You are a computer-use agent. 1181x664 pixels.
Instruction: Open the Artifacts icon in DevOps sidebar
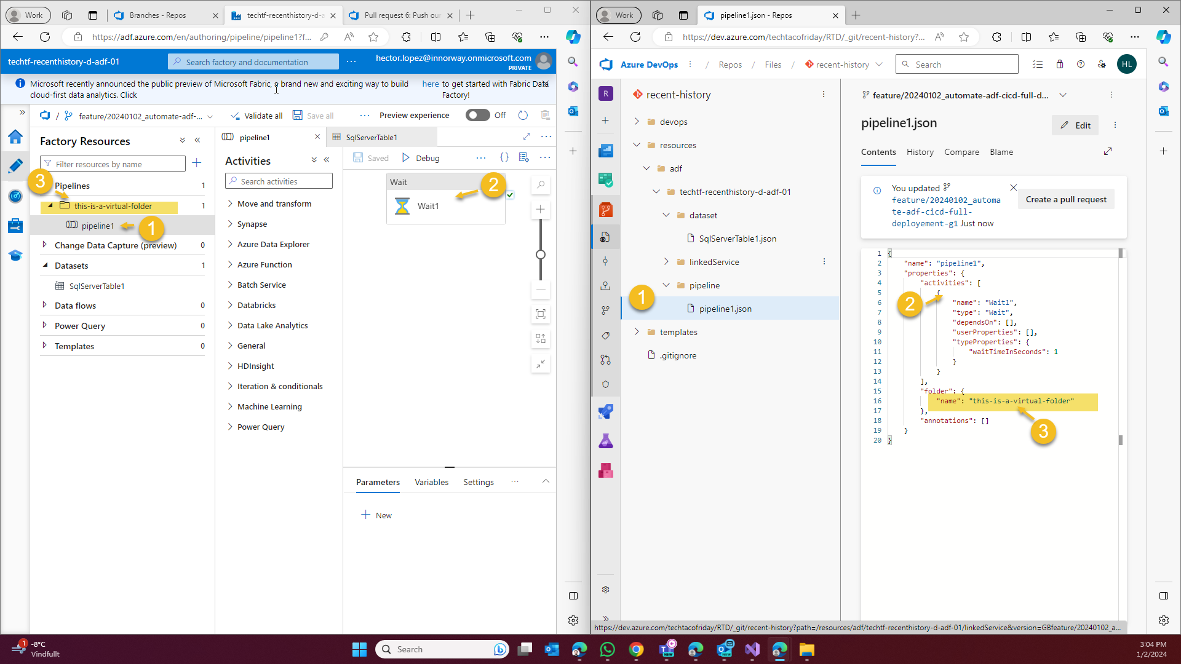point(606,470)
